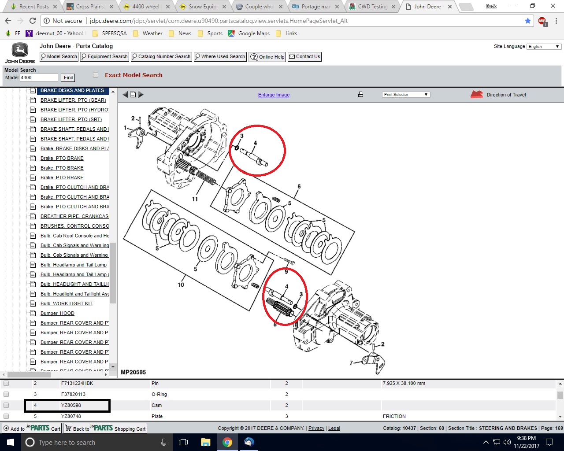
Task: Click document icon beside Bumper, HOOD
Action: (33, 313)
